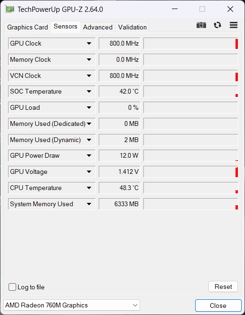Go to the Validation tab
This screenshot has height=315, width=245.
(x=132, y=27)
